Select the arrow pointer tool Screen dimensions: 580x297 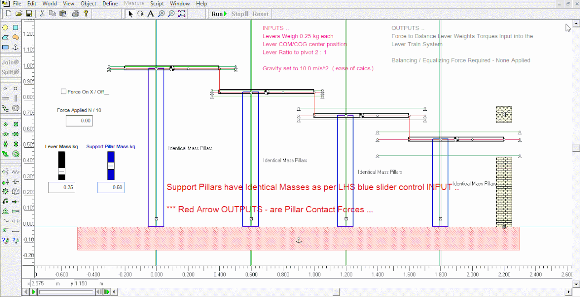(131, 14)
